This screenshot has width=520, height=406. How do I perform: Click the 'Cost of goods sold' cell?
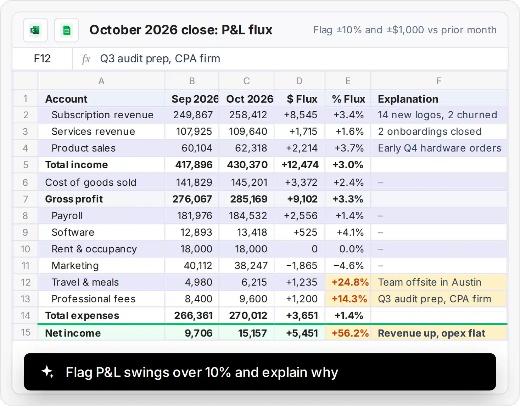(x=101, y=182)
